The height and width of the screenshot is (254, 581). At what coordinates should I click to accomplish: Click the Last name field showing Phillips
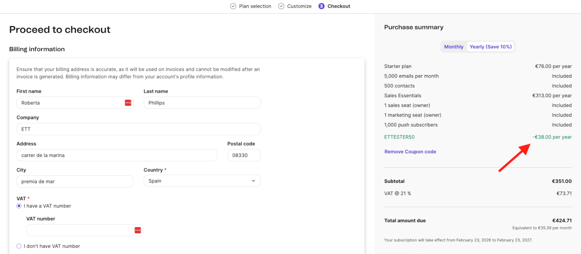pyautogui.click(x=202, y=102)
